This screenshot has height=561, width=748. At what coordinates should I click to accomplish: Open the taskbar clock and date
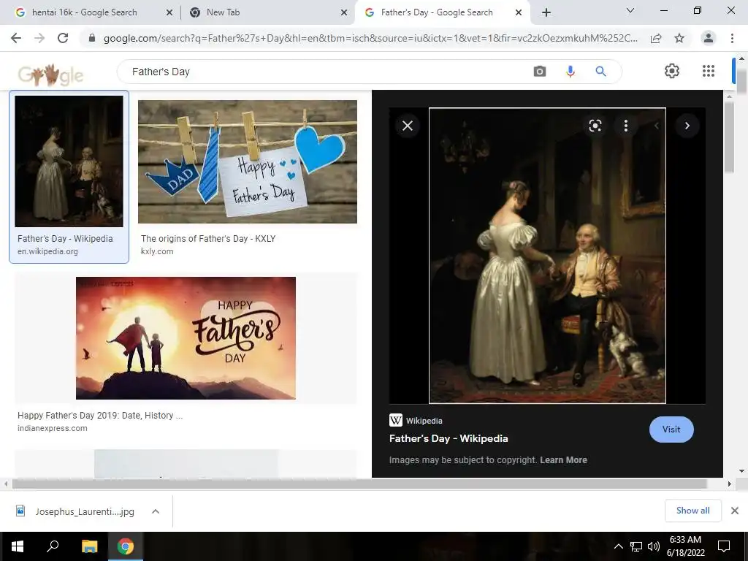click(685, 546)
